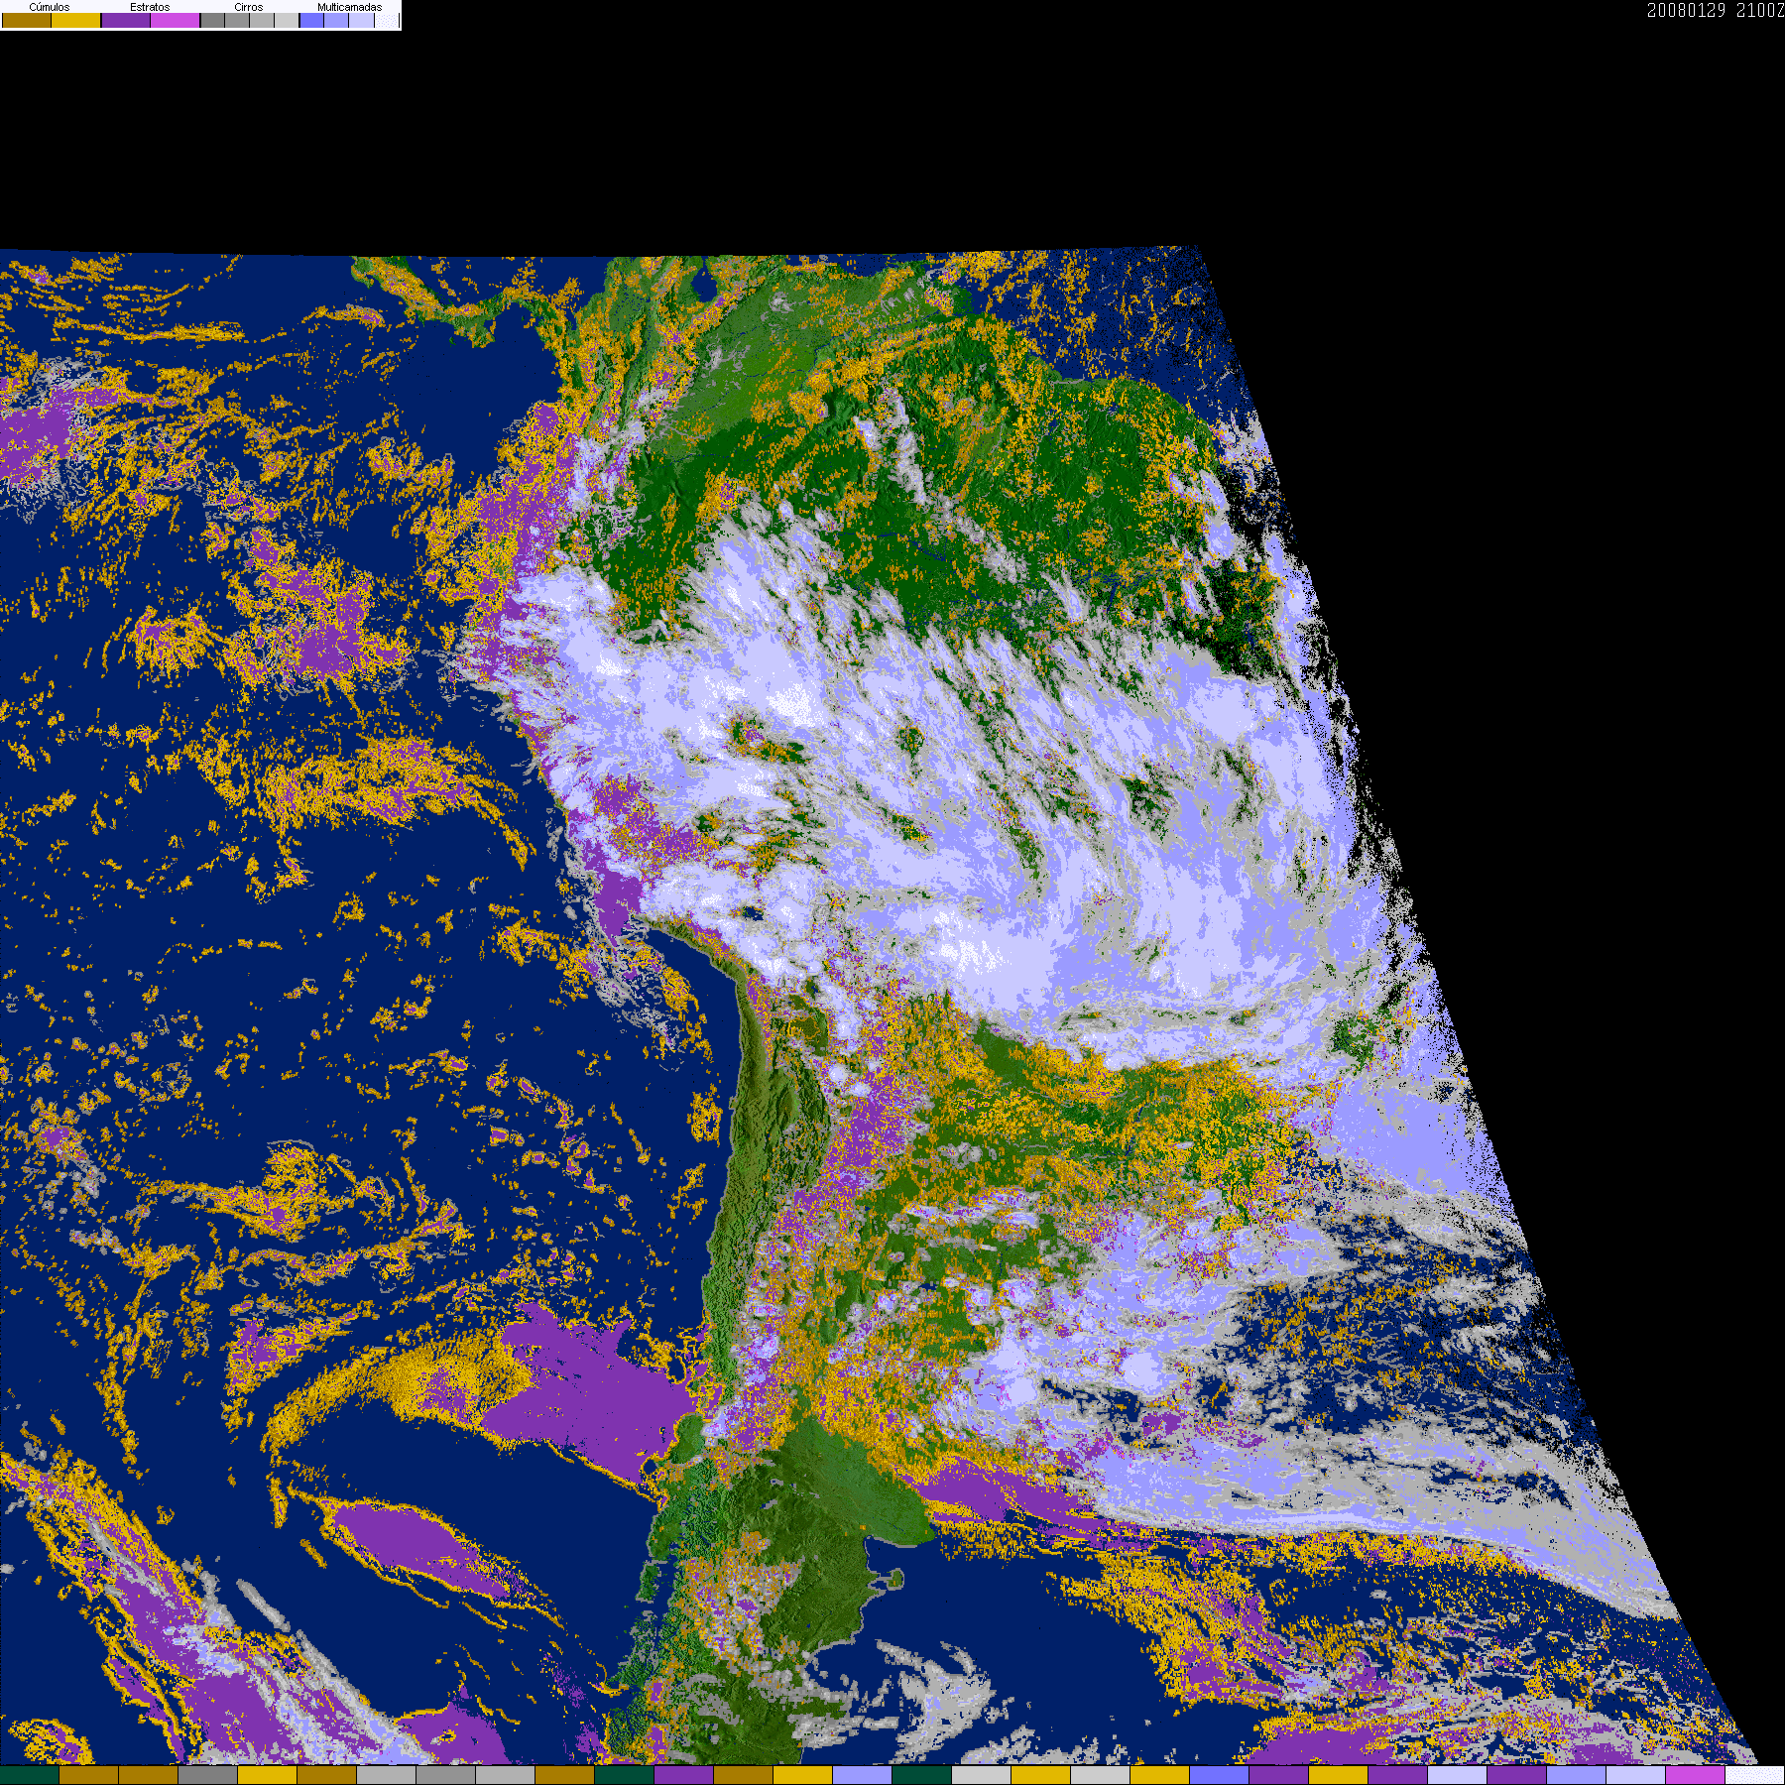Click the white dotted Multicamadas legend swatch
The width and height of the screenshot is (1785, 1785).
[x=387, y=20]
